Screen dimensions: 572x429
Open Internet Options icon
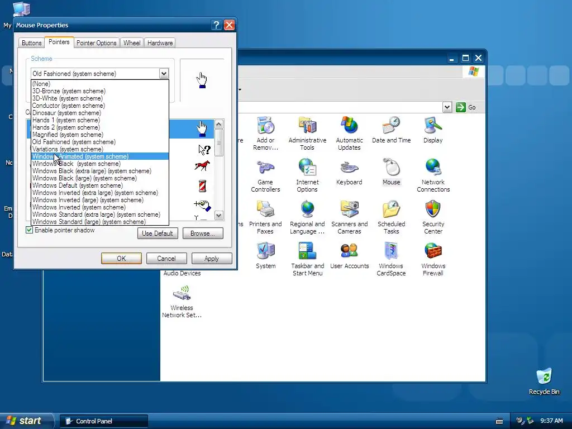[x=307, y=175]
